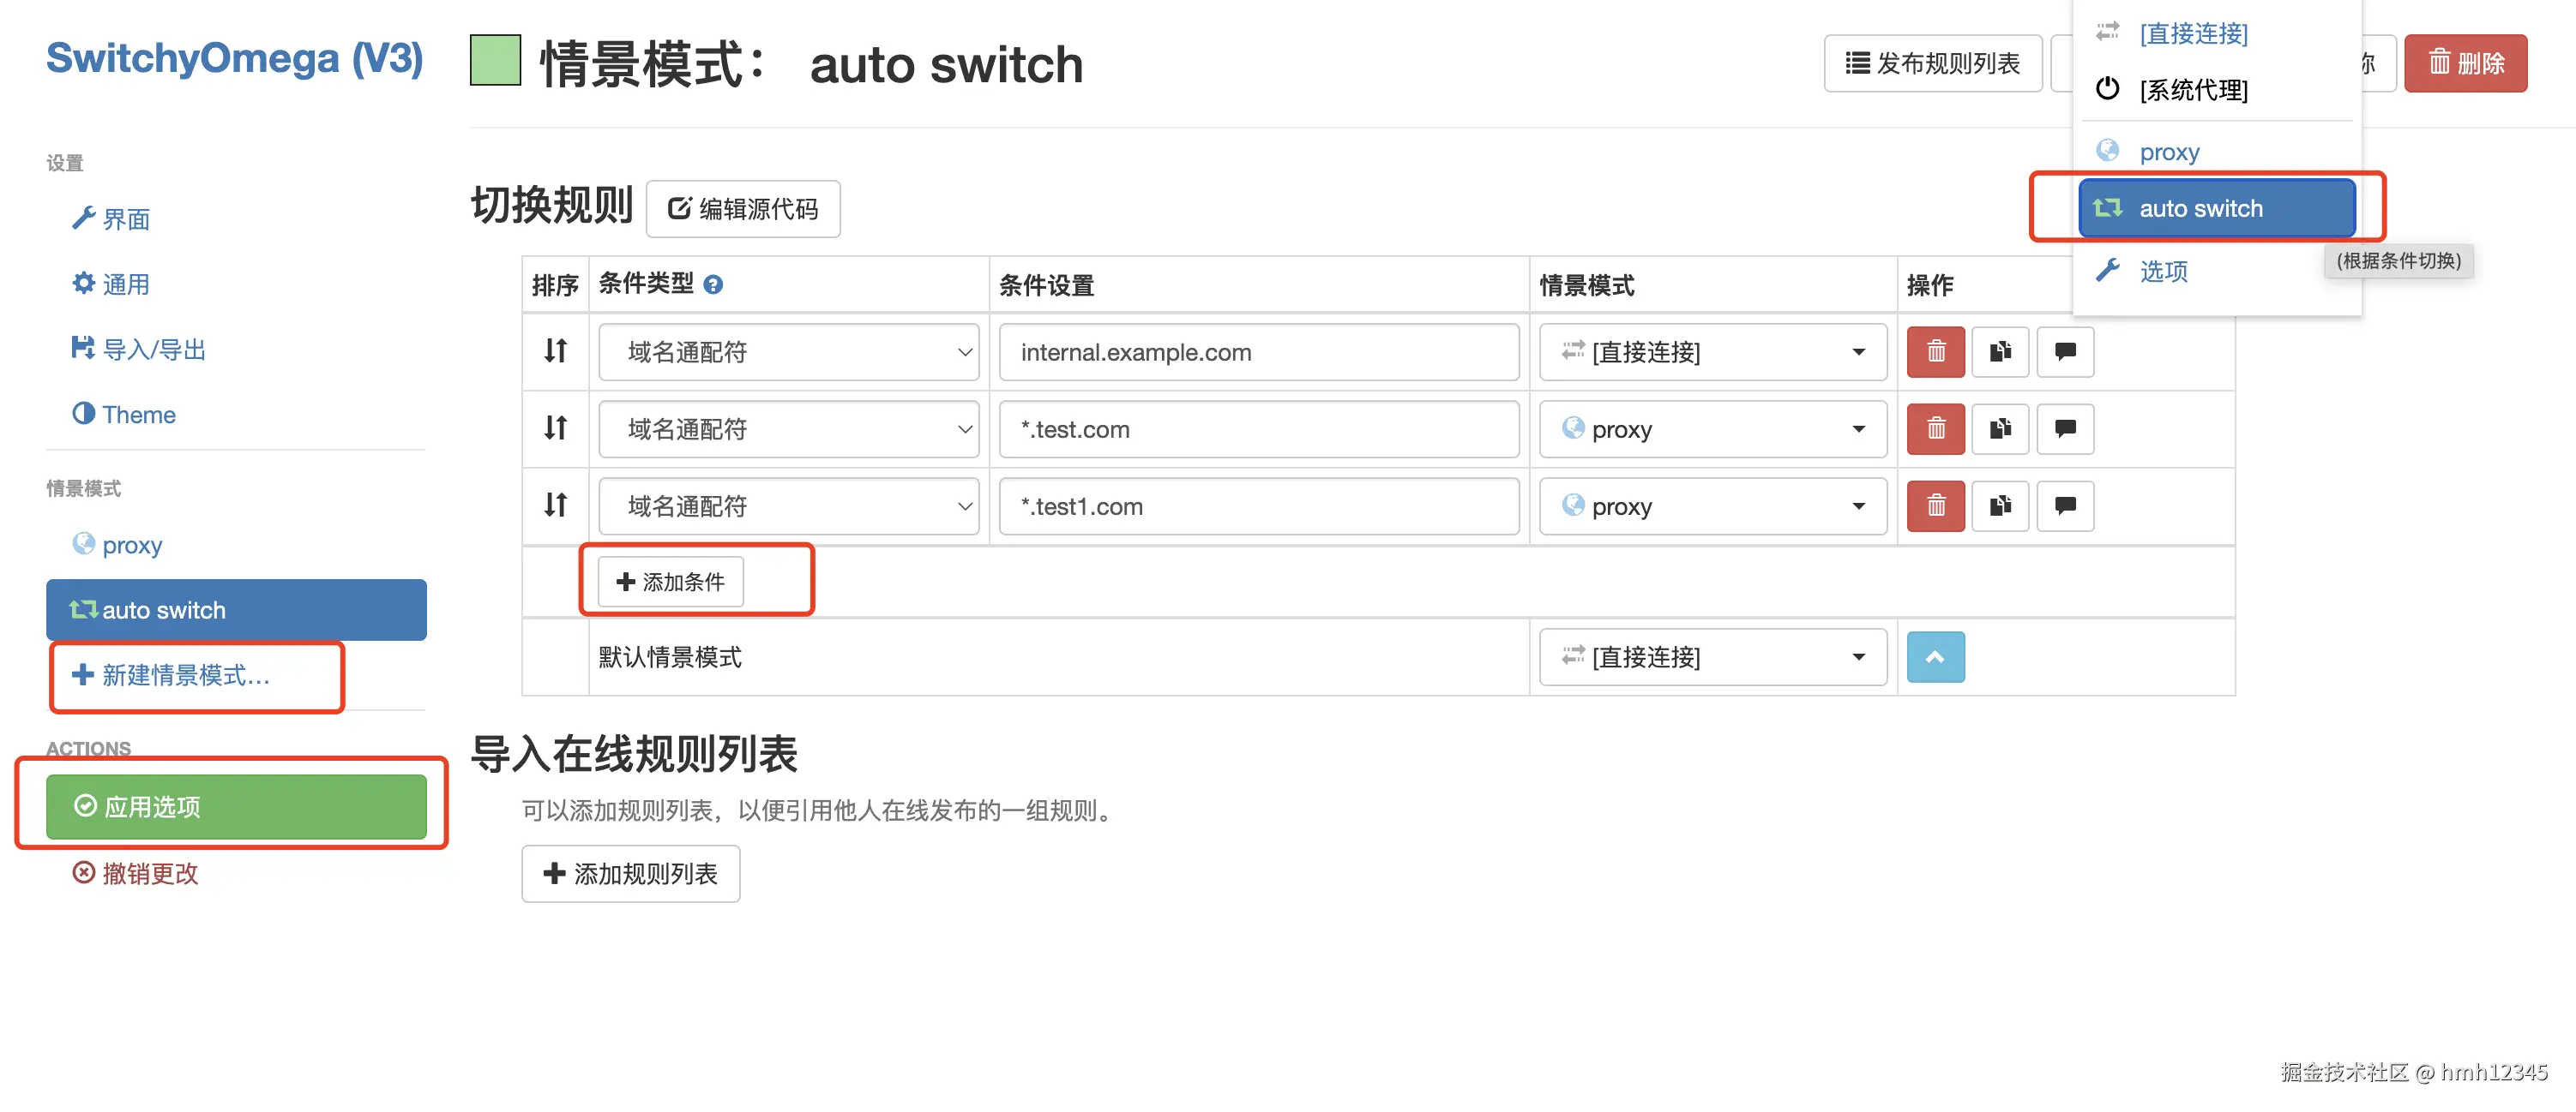Image resolution: width=2576 pixels, height=1112 pixels.
Task: Add a note to the *.test1.com rule
Action: pyautogui.click(x=2065, y=505)
